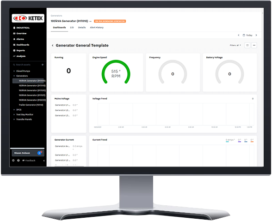
Task: Click the Current Trend chart area
Action: click(x=176, y=155)
